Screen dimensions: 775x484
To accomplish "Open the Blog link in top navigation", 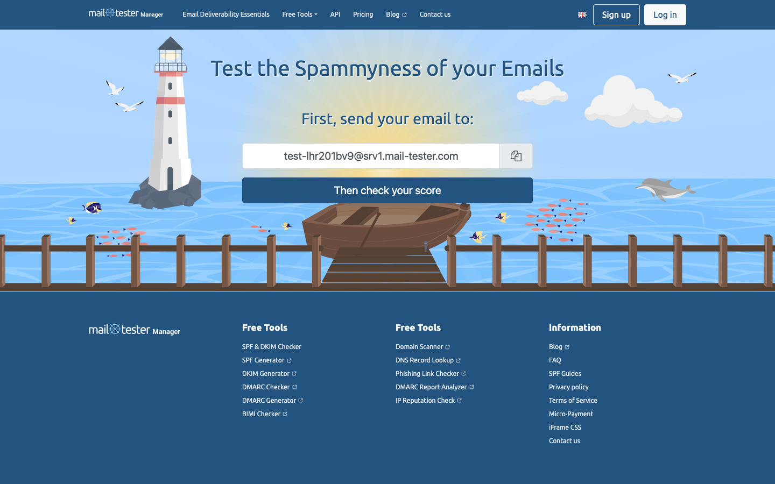I will (396, 15).
